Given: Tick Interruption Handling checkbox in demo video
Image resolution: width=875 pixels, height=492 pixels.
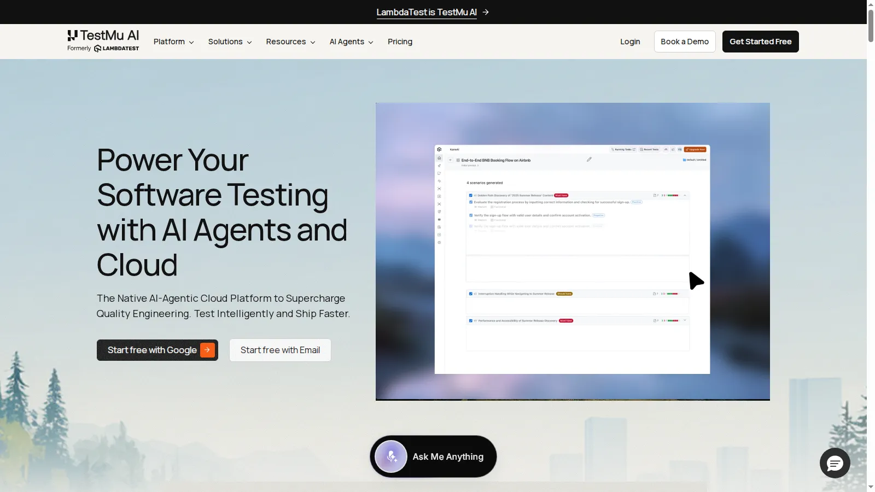Looking at the screenshot, I should click(x=470, y=294).
